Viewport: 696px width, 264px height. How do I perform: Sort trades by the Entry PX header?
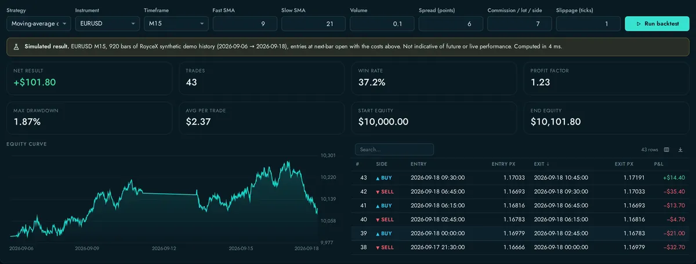(x=503, y=164)
